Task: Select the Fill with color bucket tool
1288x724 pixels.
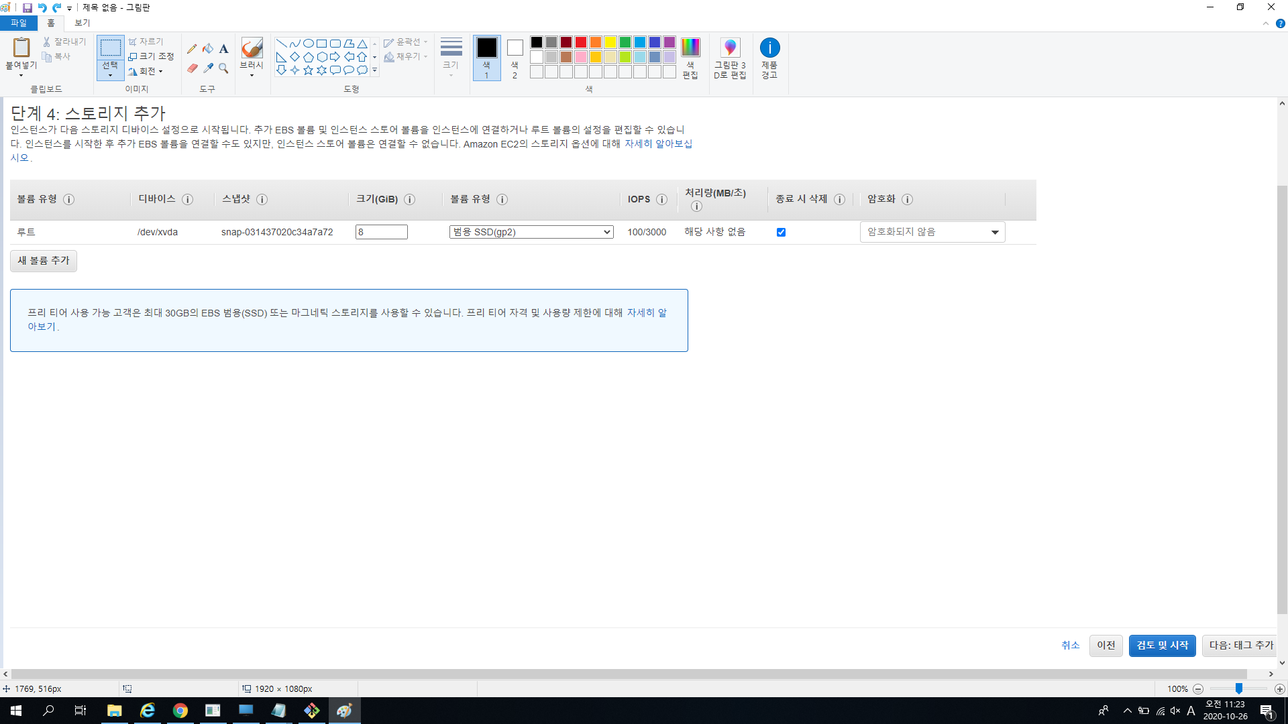Action: (x=208, y=48)
